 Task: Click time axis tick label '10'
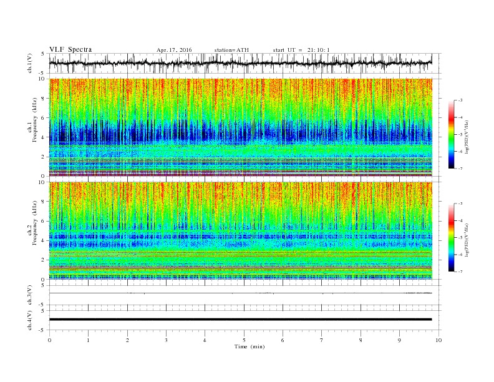438,340
